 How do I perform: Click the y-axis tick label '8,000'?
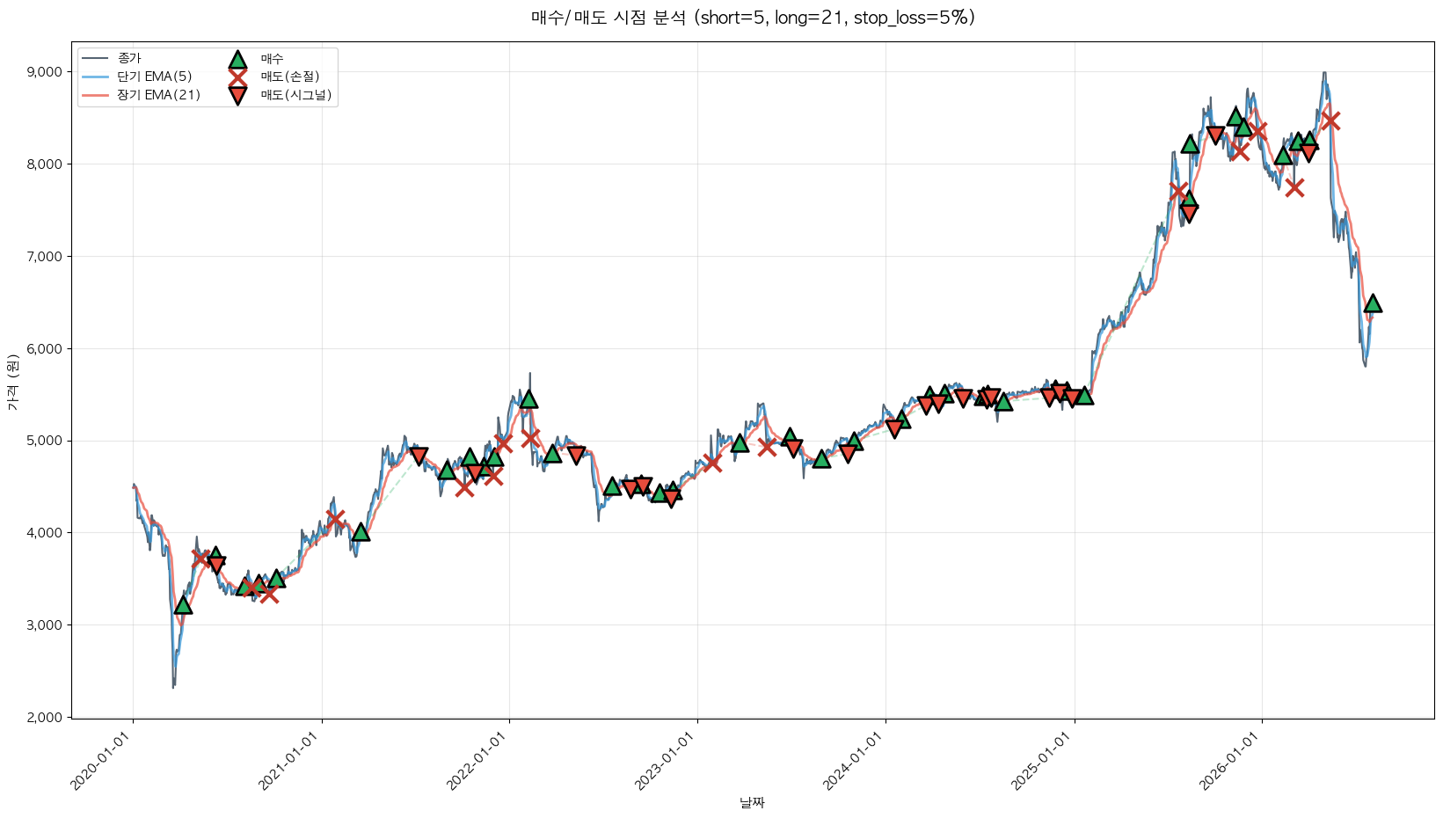coord(46,164)
